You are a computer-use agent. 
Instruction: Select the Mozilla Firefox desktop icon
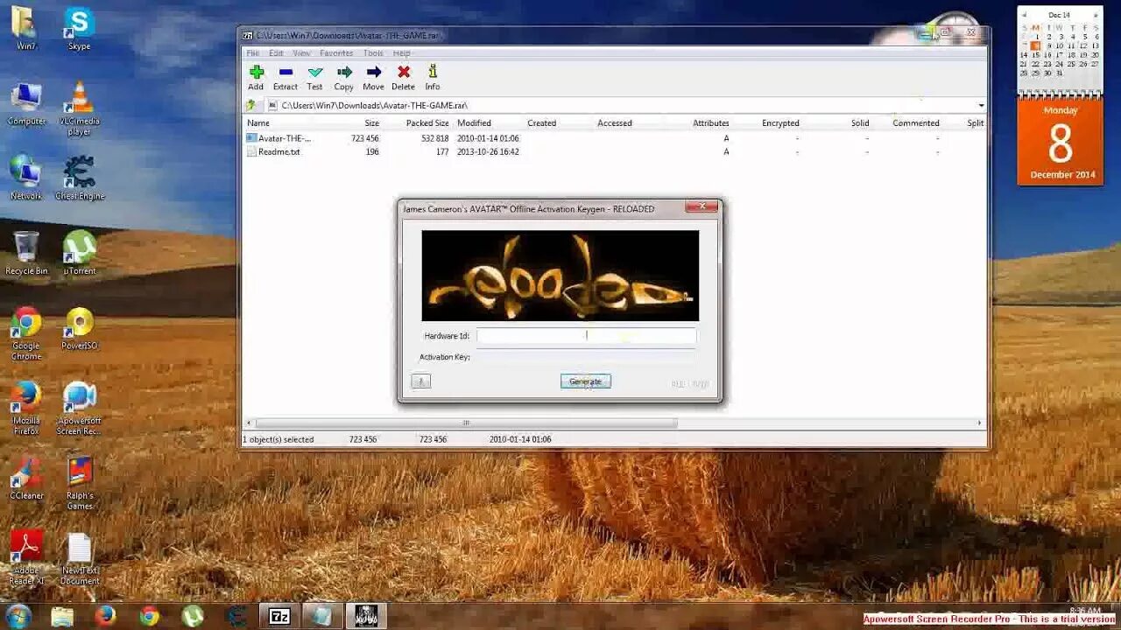(26, 408)
